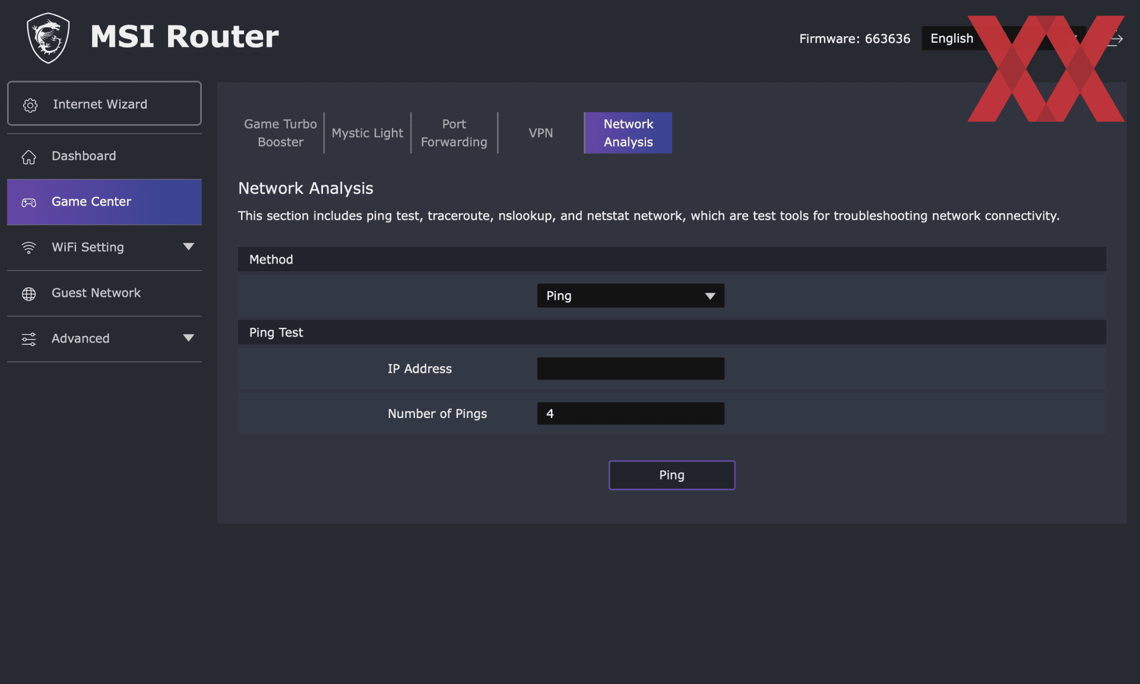Click the Guest Network globe icon

tap(28, 293)
